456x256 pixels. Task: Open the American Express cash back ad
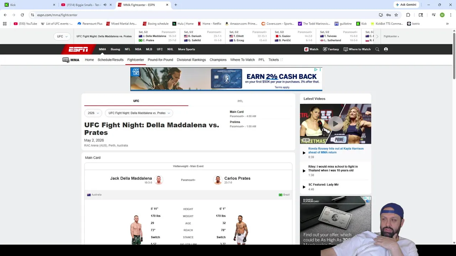pyautogui.click(x=226, y=79)
